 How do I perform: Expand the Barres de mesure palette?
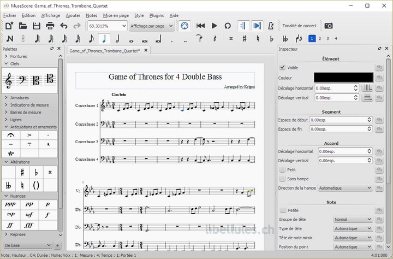[x=6, y=112]
